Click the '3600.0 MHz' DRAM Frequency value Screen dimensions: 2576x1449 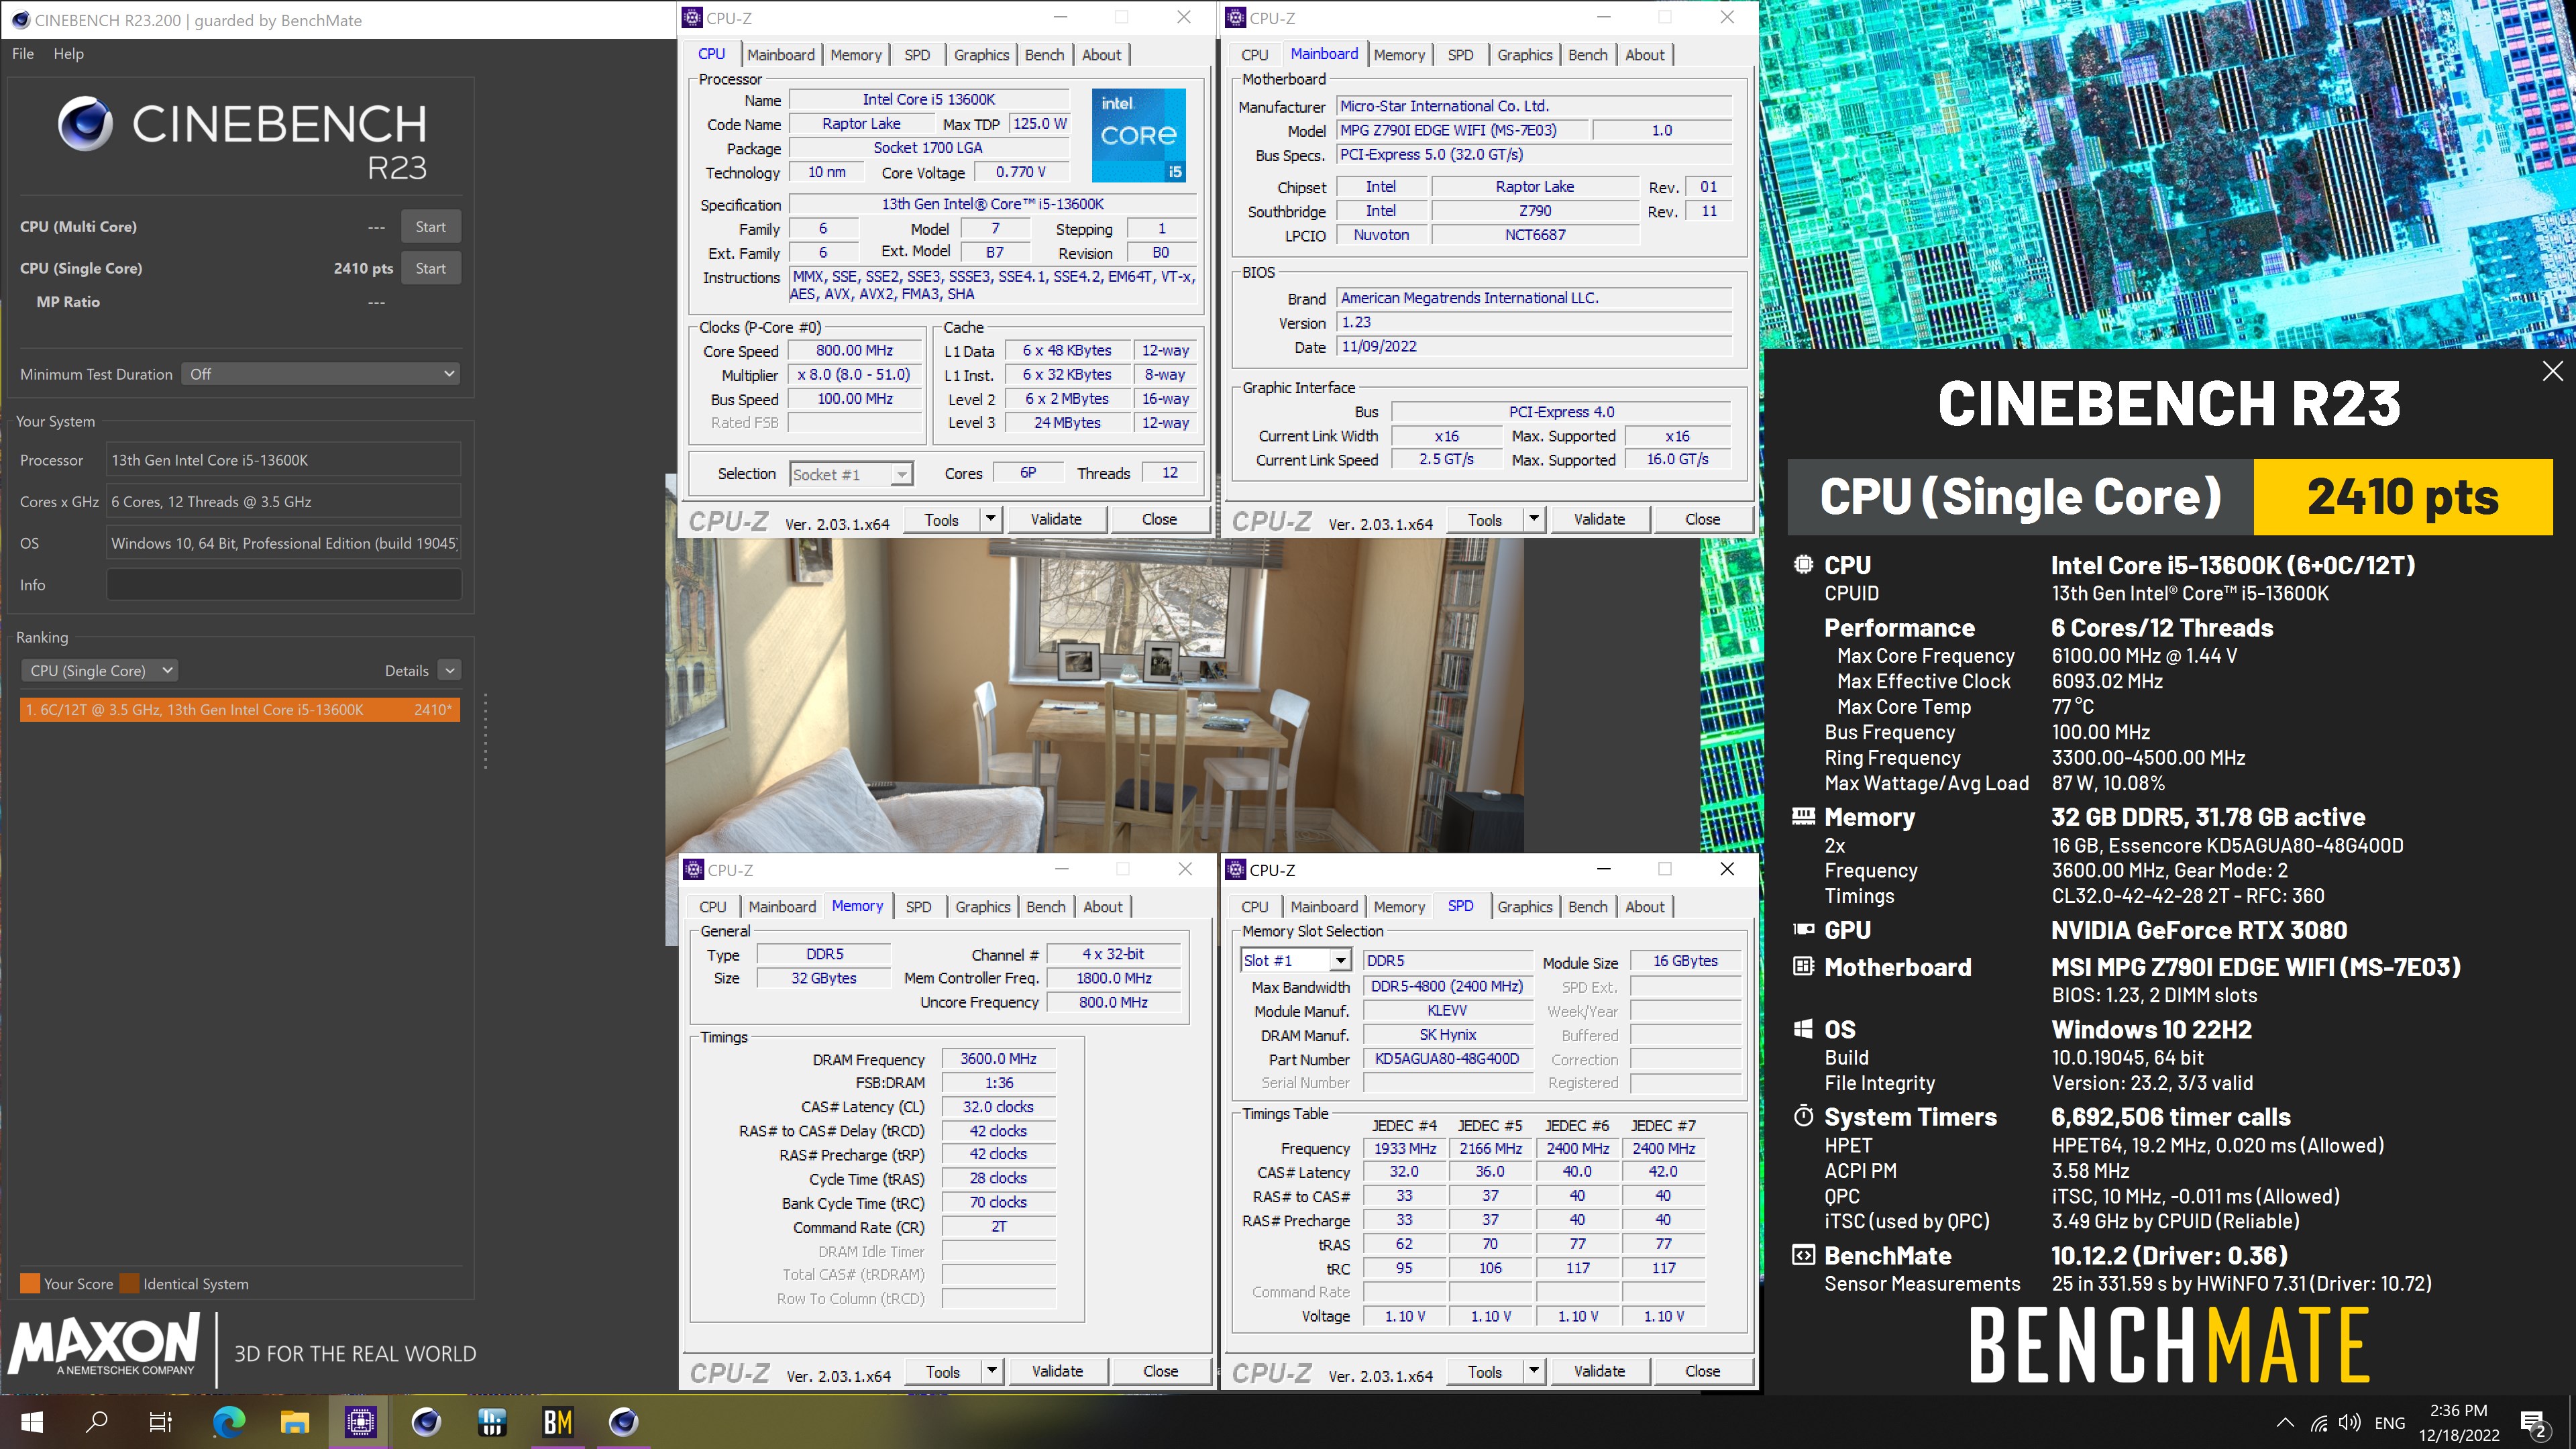(x=998, y=1058)
